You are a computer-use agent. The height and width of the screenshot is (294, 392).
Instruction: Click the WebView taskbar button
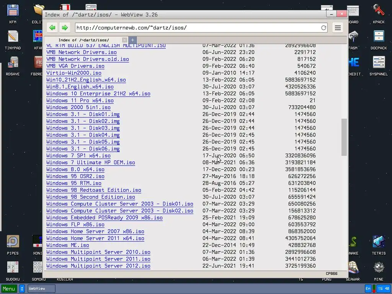(x=41, y=289)
